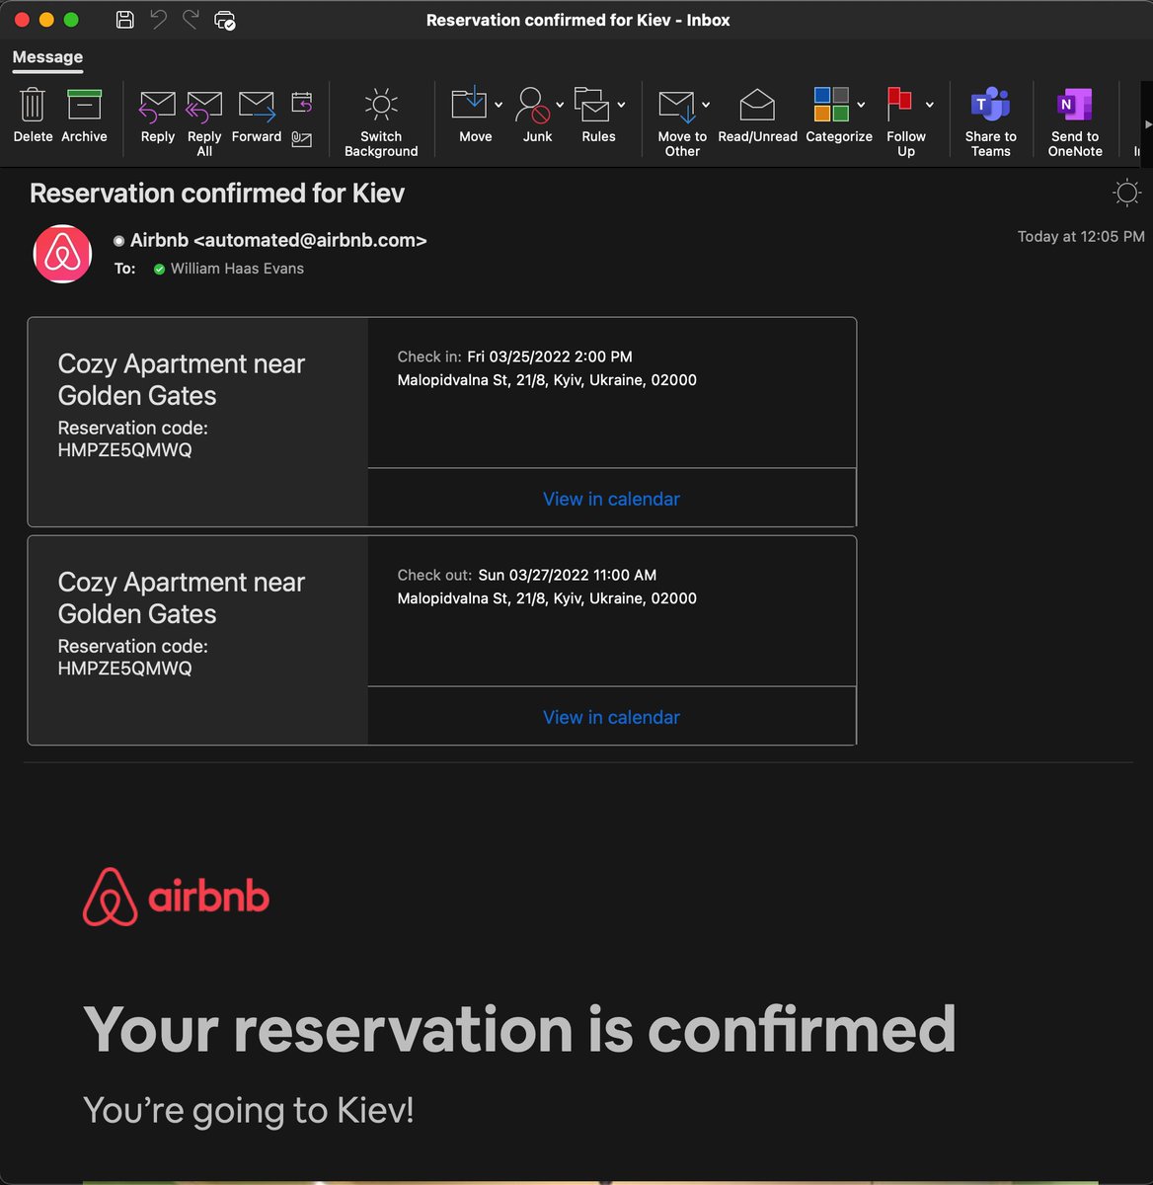Click the Meeting reply icon beside Forward
Viewport: 1153px width, 1185px height.
pyautogui.click(x=302, y=103)
